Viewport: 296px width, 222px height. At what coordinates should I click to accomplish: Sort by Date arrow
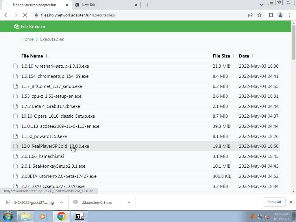(253, 56)
